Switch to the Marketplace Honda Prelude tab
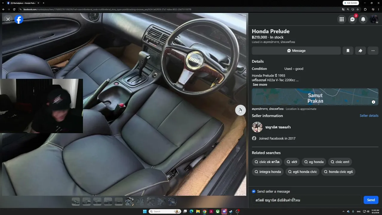The image size is (382, 215). coord(23,3)
